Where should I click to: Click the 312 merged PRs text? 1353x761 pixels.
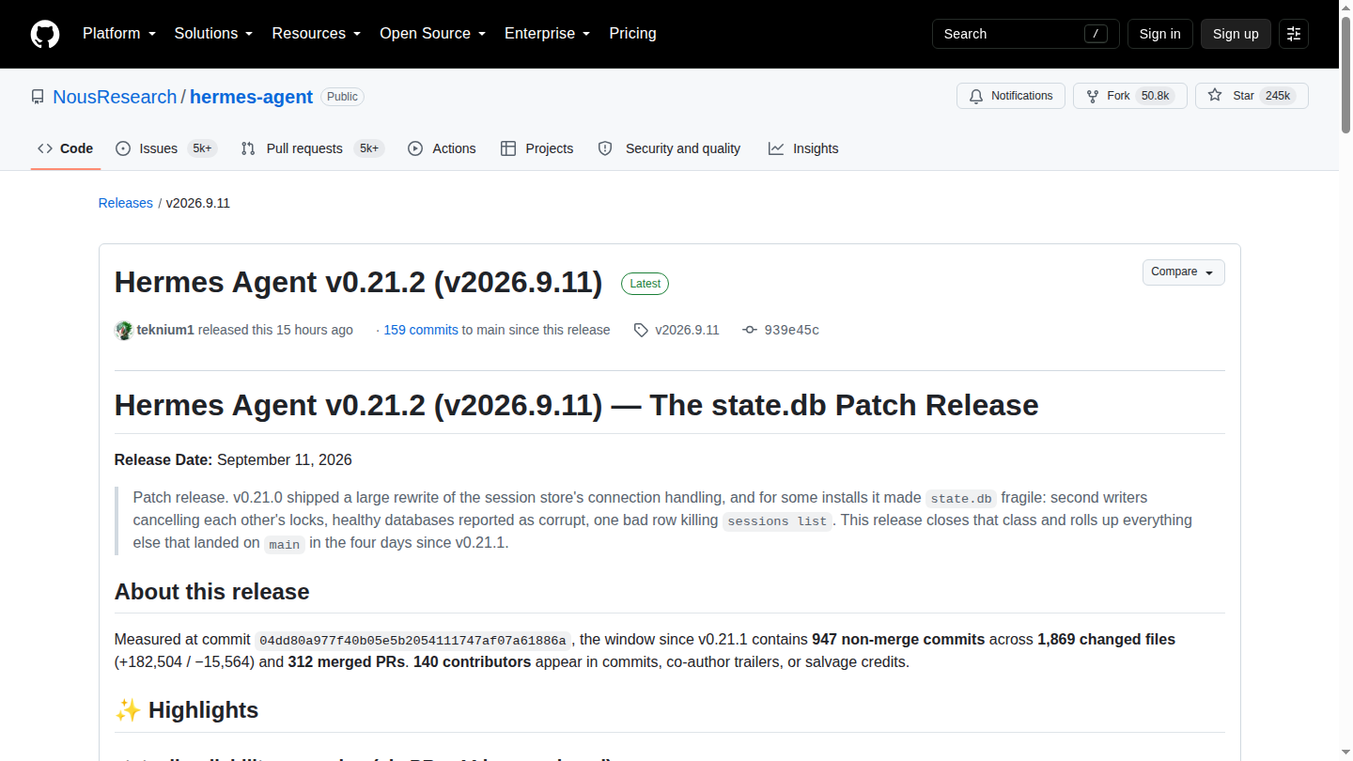point(346,661)
